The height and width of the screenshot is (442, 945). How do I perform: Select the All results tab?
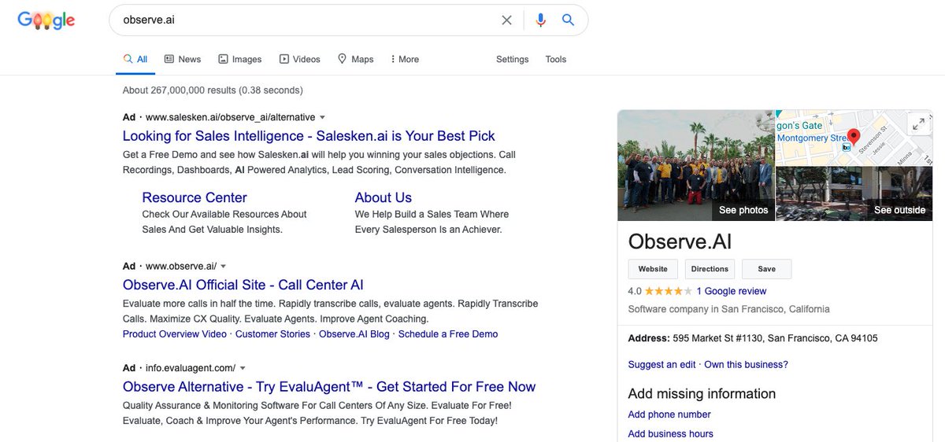(x=135, y=59)
